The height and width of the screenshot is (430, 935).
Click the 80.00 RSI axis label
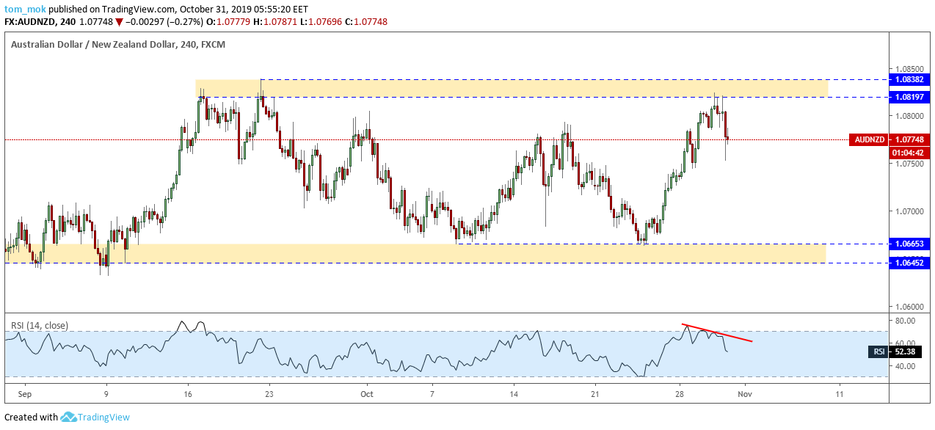(904, 321)
